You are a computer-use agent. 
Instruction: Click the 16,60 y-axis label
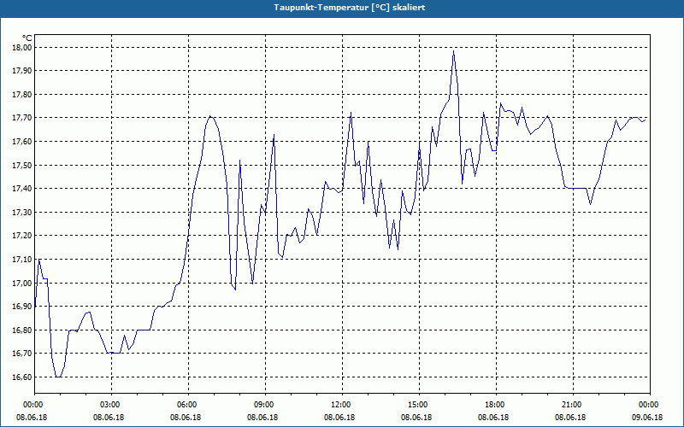[x=21, y=377]
